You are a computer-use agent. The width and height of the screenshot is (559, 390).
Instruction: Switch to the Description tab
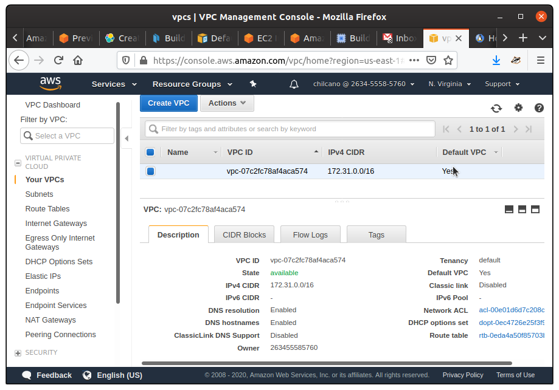pos(178,234)
